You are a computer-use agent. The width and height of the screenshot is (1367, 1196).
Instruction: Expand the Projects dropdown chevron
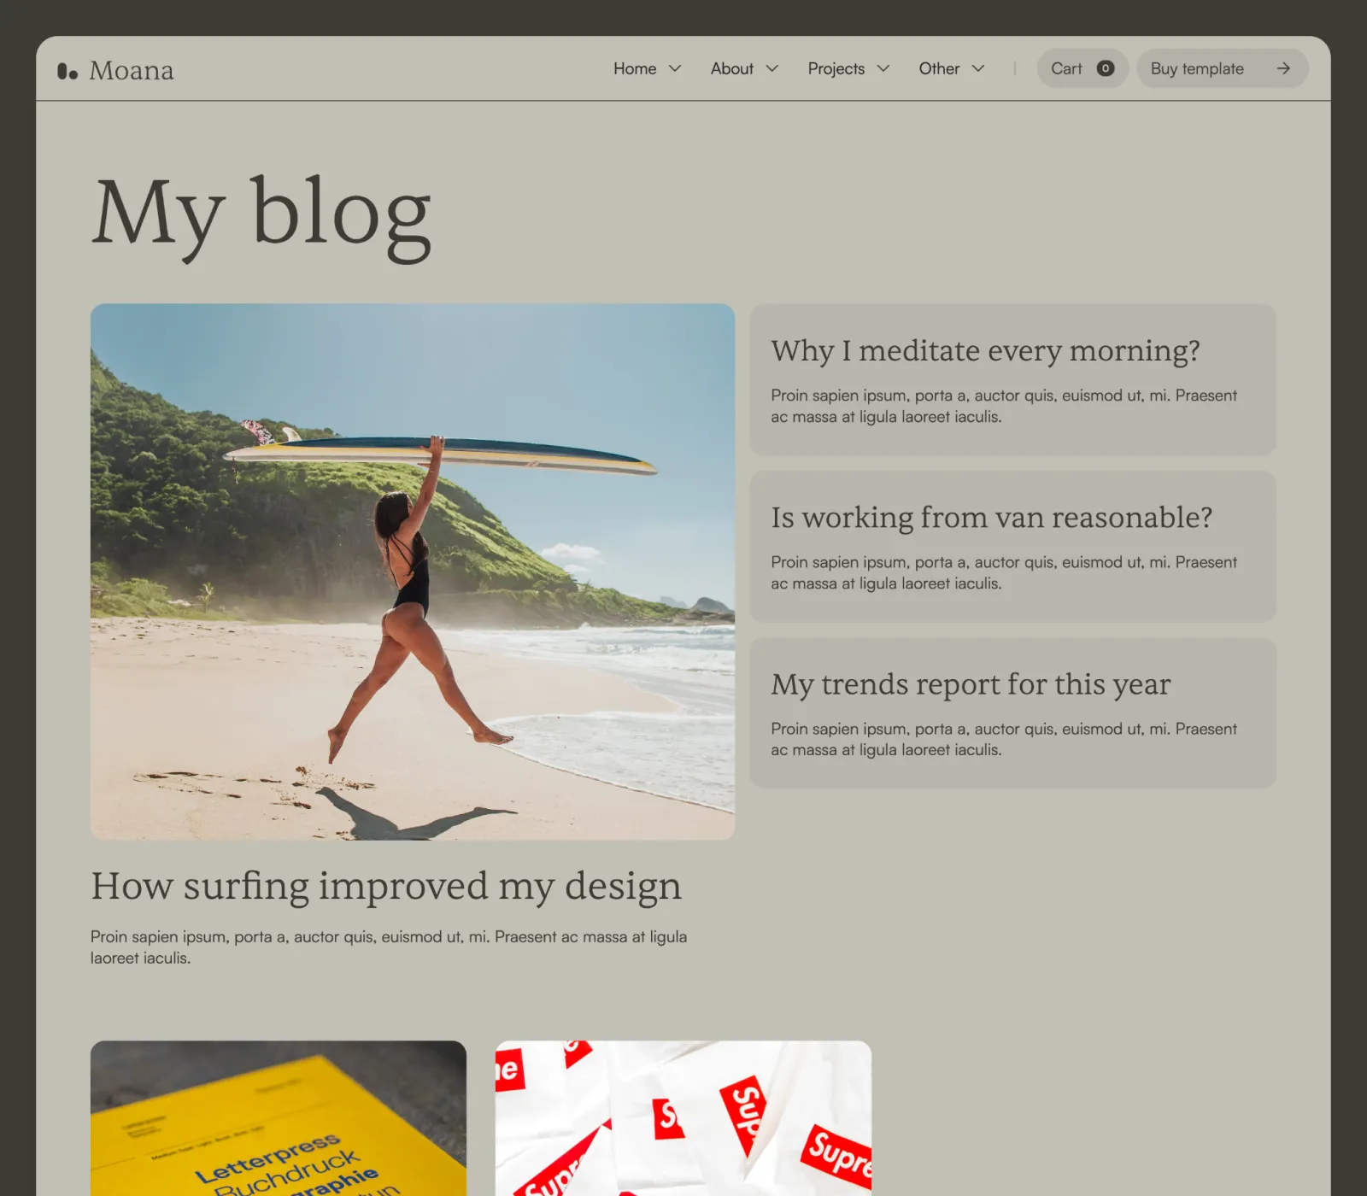point(883,68)
